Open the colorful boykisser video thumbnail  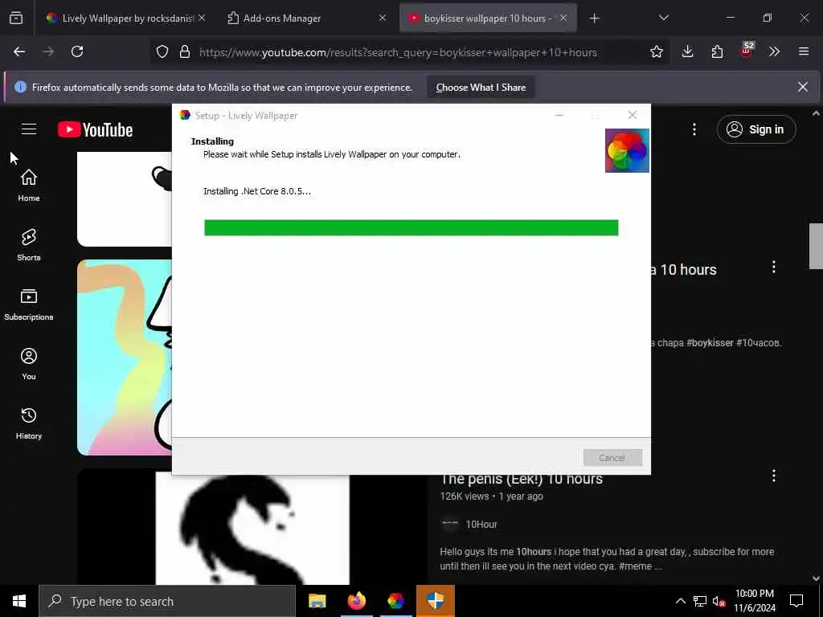pos(125,358)
